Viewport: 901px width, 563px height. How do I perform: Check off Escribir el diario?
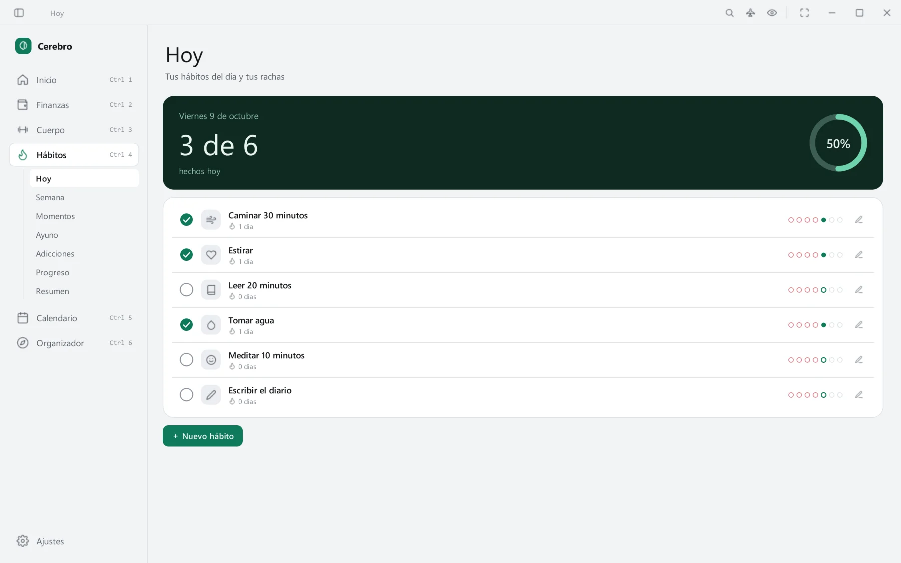click(x=186, y=395)
